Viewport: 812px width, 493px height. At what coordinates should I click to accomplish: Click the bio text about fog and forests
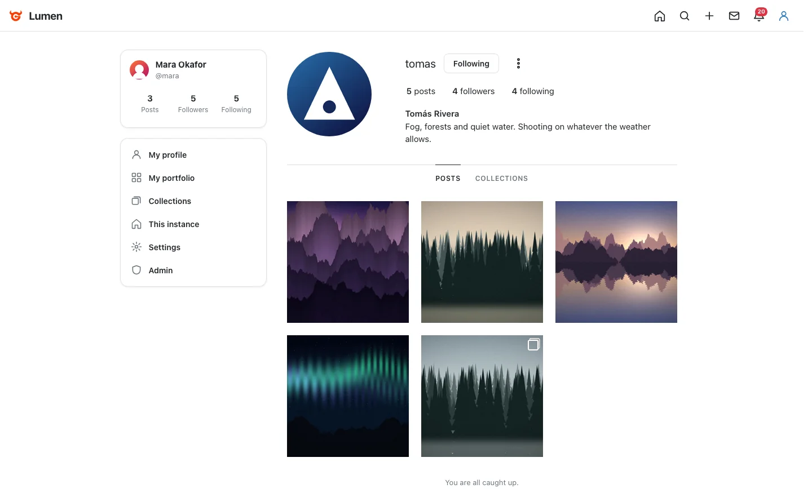coord(528,133)
